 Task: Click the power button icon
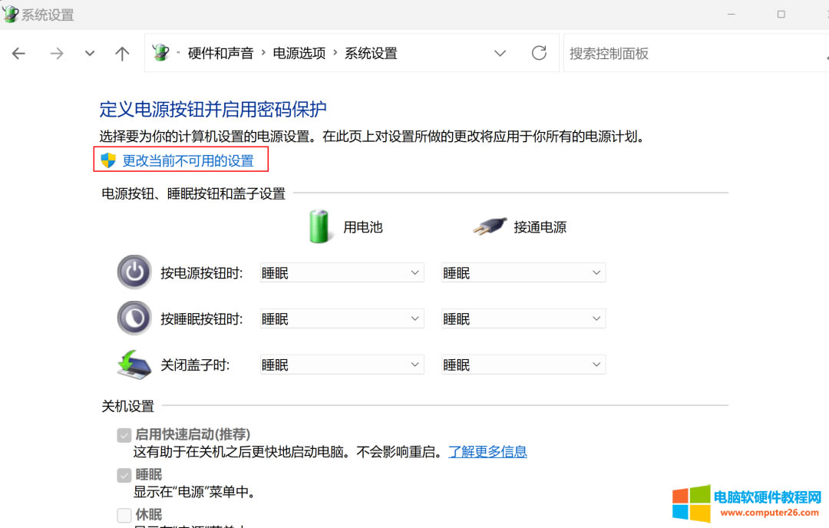(x=134, y=272)
